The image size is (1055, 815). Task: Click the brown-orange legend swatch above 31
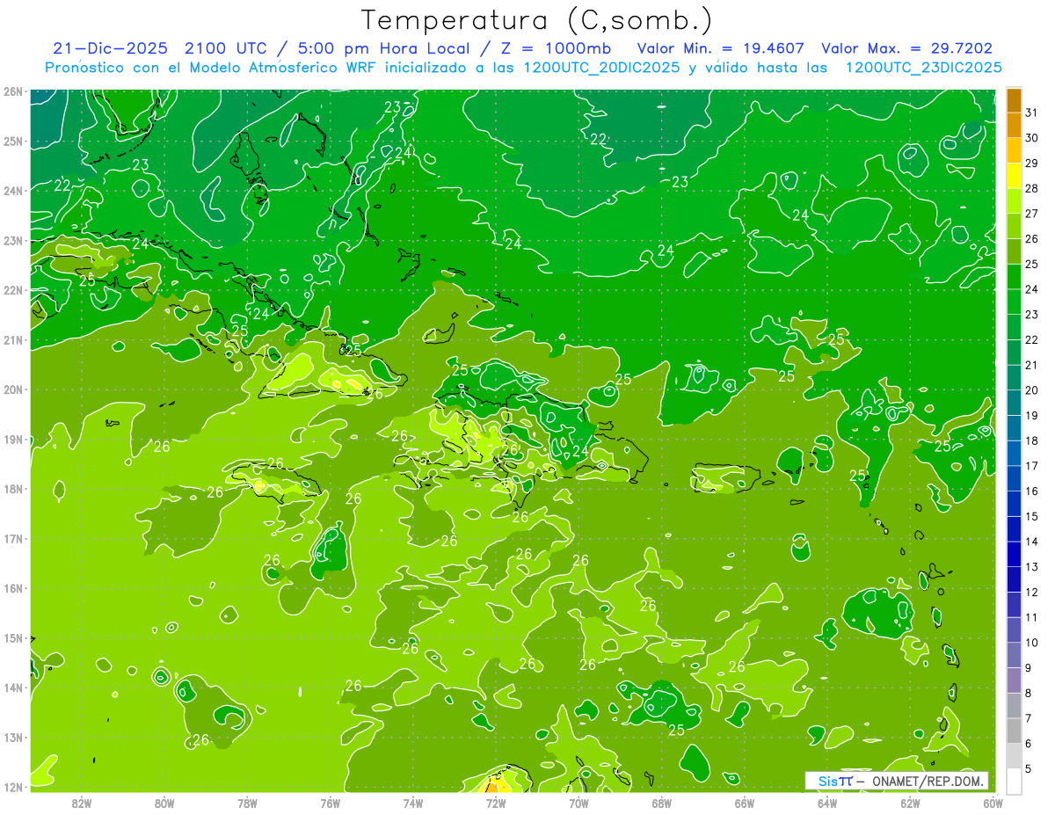tap(1014, 101)
